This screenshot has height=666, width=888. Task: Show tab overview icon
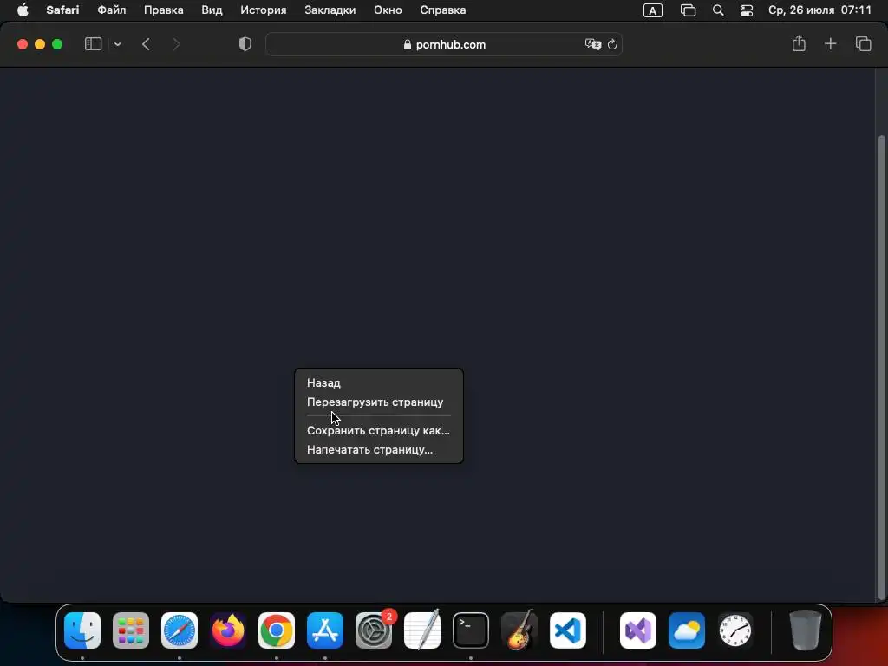(x=863, y=43)
